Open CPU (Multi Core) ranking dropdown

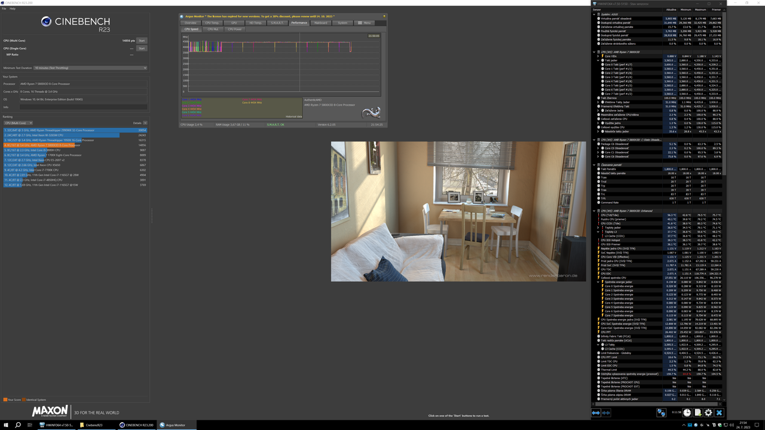(18, 123)
